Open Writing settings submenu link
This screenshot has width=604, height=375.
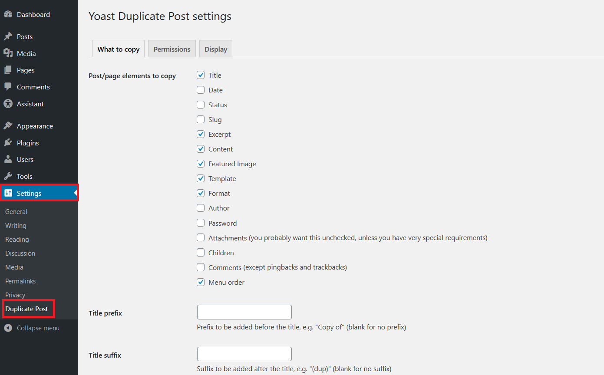(16, 225)
